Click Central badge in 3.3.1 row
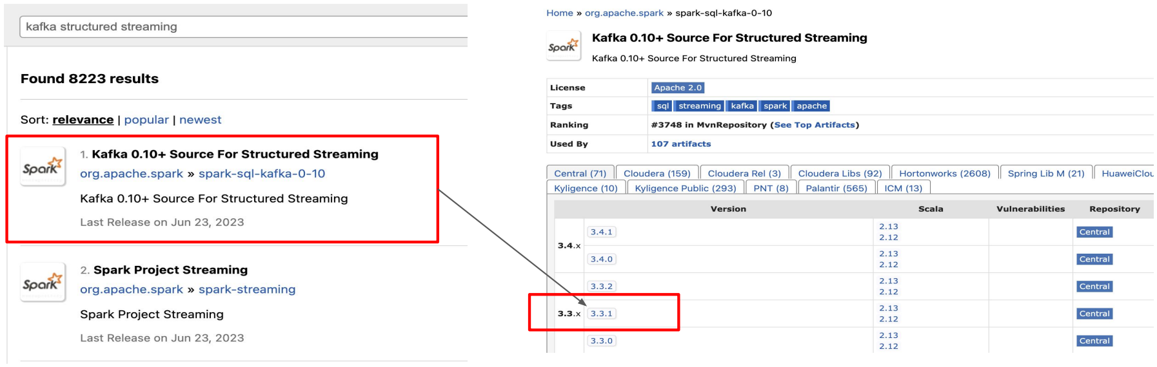 1094,314
